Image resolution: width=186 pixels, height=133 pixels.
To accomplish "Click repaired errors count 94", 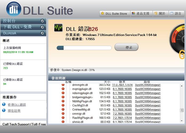I will [5, 84].
